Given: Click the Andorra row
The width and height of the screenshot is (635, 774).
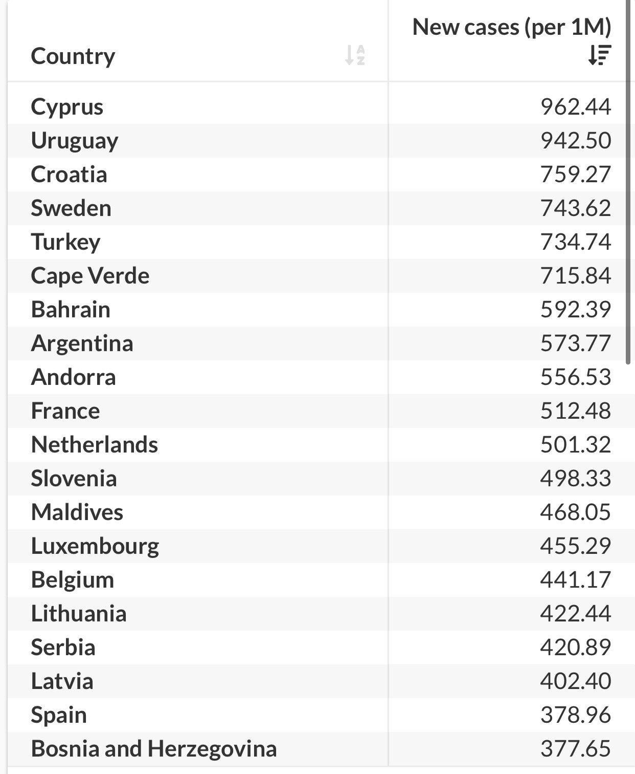Looking at the screenshot, I should (73, 377).
